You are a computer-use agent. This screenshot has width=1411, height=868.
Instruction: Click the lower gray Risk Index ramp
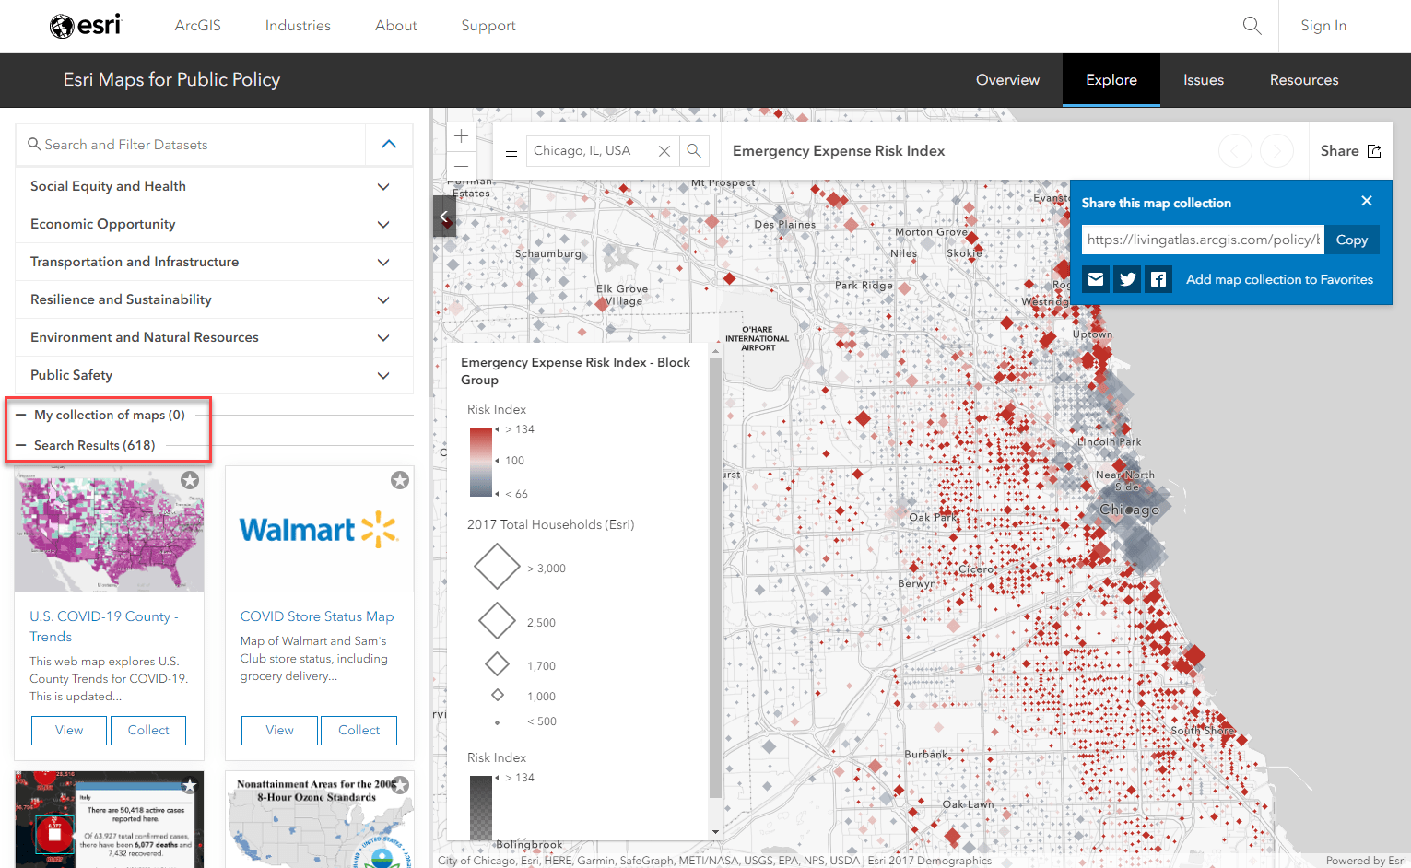pyautogui.click(x=481, y=808)
